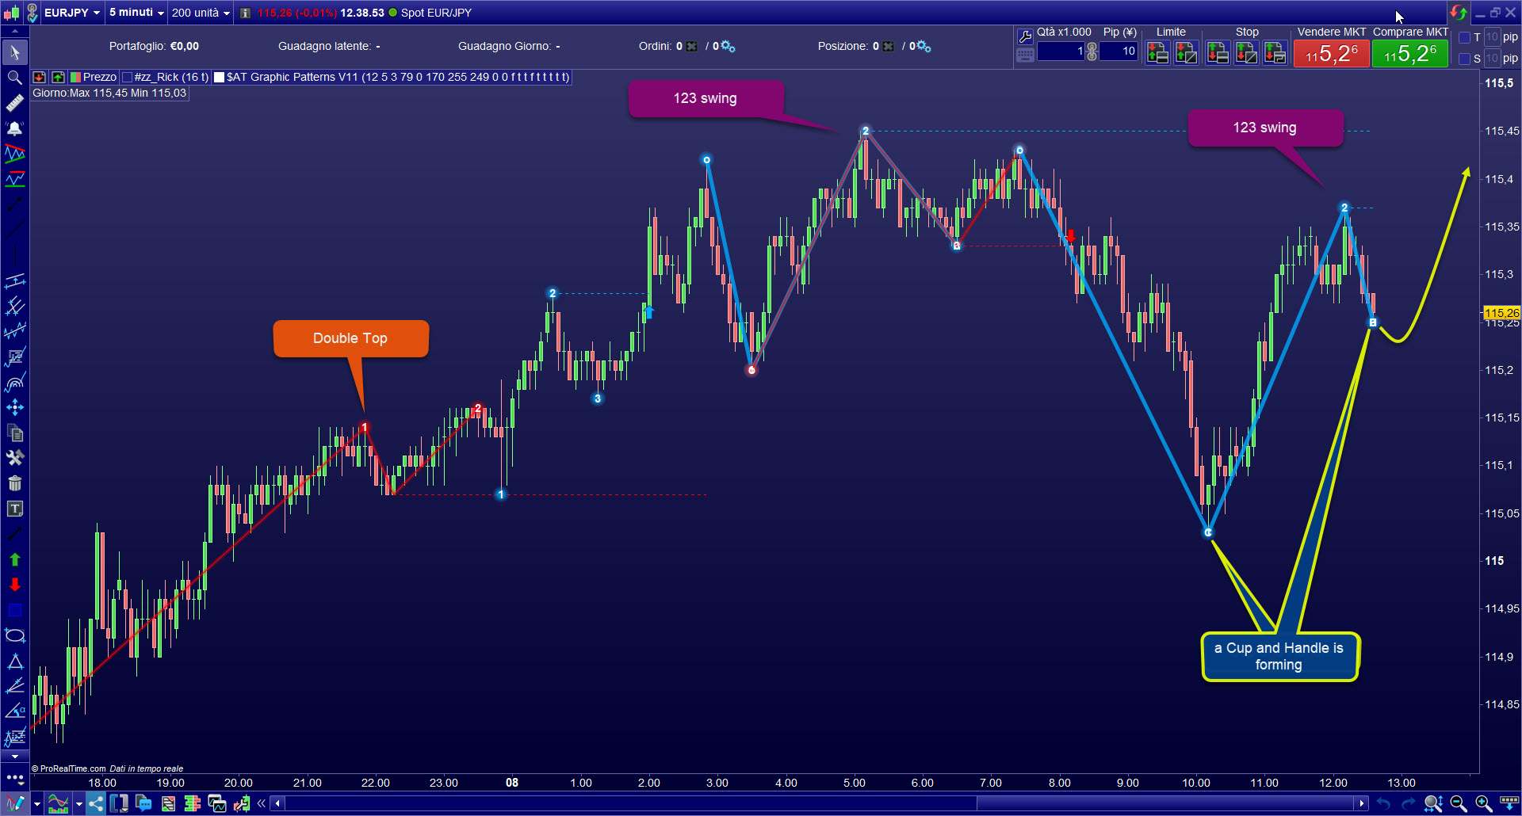This screenshot has height=816, width=1522.
Task: Click the trash/delete drawings icon
Action: [x=14, y=483]
